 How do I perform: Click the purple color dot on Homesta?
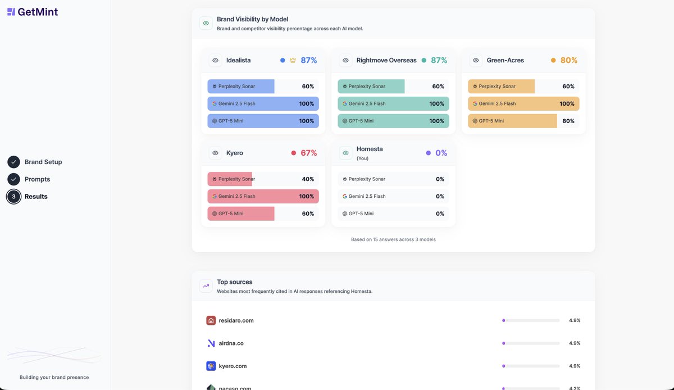pyautogui.click(x=429, y=153)
